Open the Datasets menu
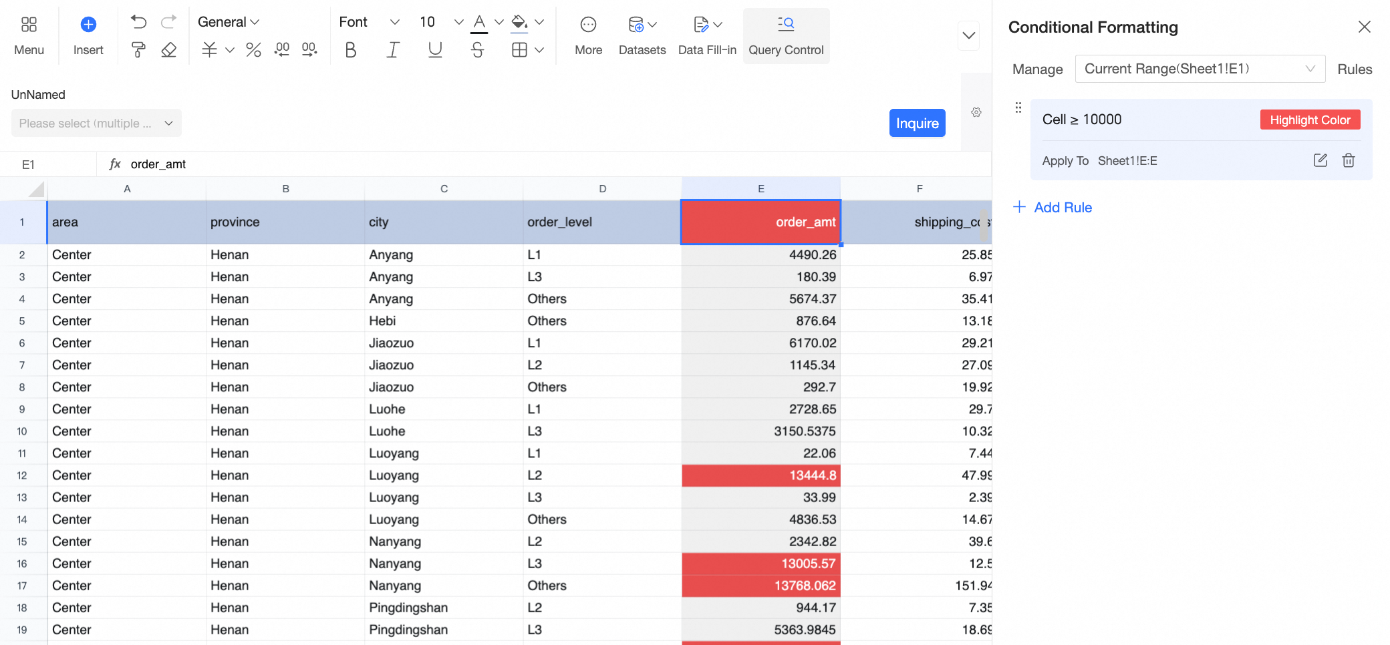 click(642, 36)
